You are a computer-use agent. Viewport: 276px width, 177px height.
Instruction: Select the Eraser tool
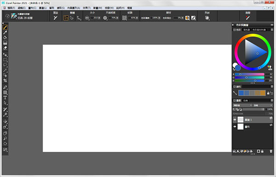5,48
